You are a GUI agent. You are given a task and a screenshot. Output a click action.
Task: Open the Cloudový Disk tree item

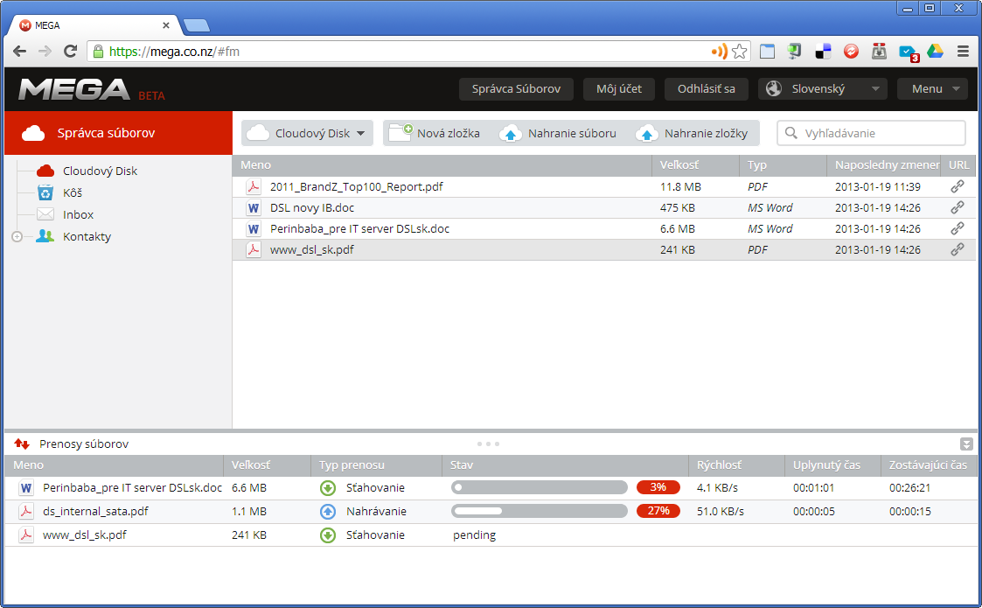[x=100, y=171]
